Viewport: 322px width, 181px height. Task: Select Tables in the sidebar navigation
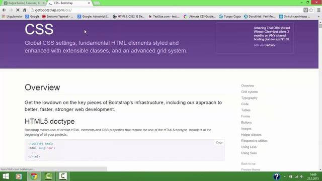point(246,110)
